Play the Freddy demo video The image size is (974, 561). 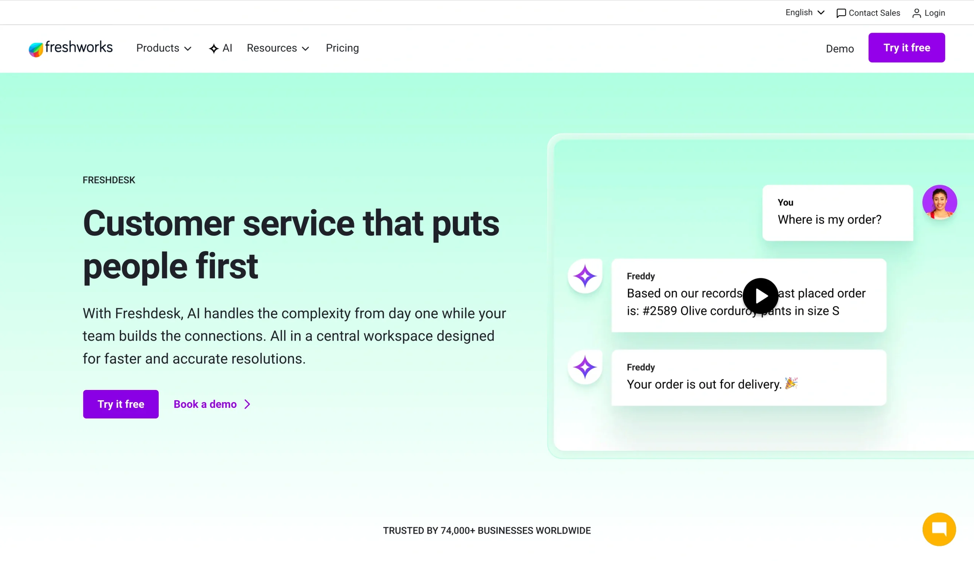point(761,296)
